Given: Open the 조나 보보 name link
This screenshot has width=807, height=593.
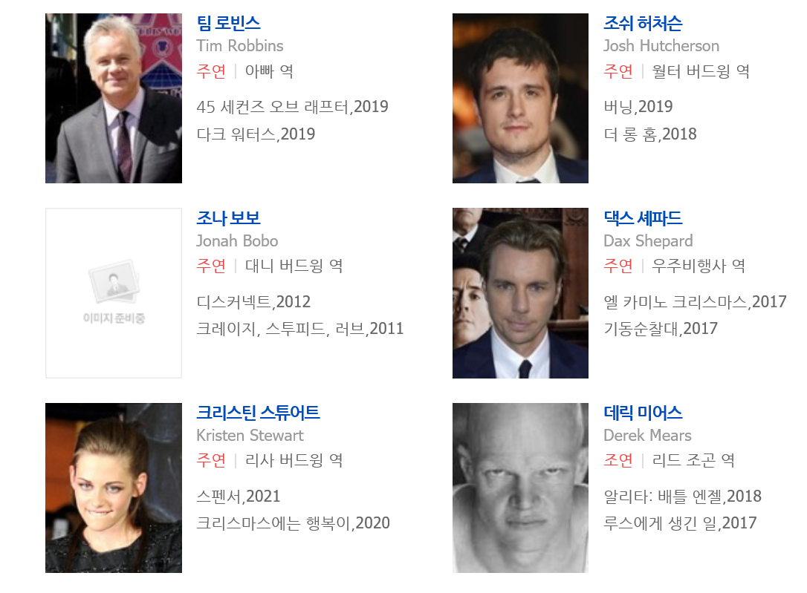Looking at the screenshot, I should (229, 218).
